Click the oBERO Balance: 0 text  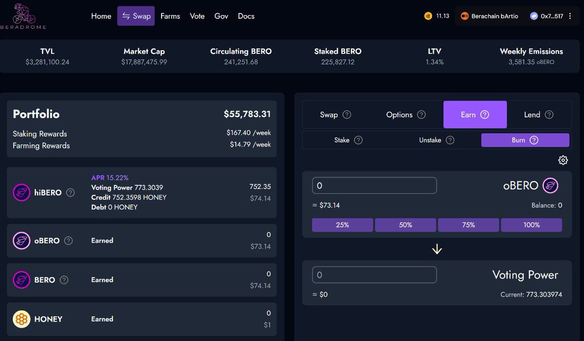547,206
